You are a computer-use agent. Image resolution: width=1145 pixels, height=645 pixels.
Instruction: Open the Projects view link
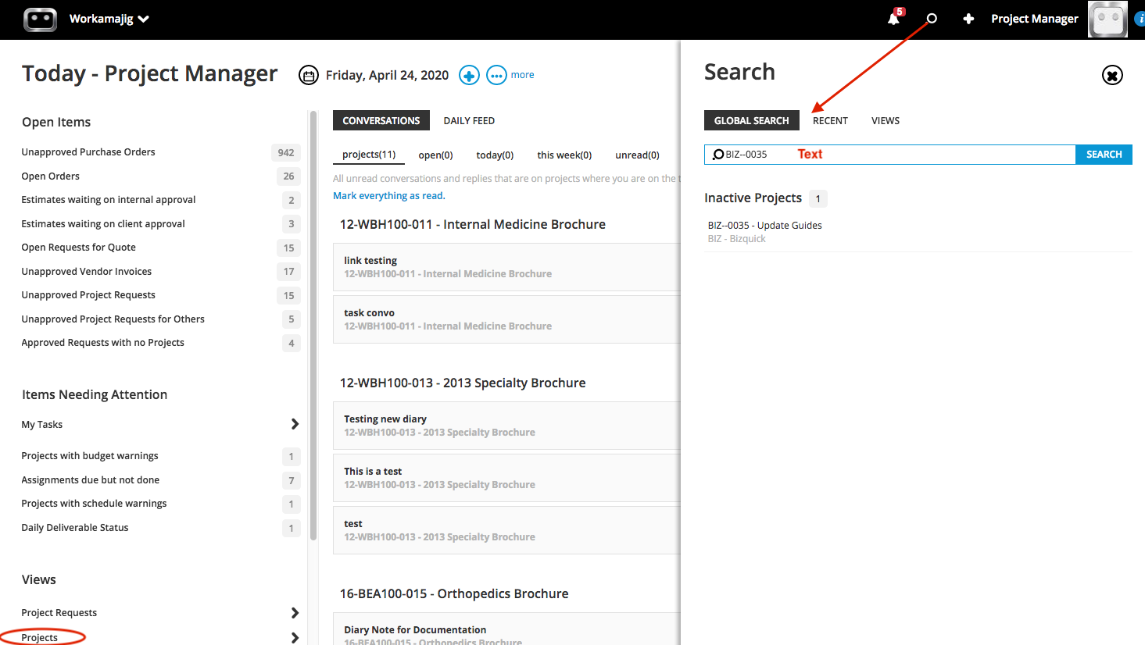pyautogui.click(x=40, y=638)
